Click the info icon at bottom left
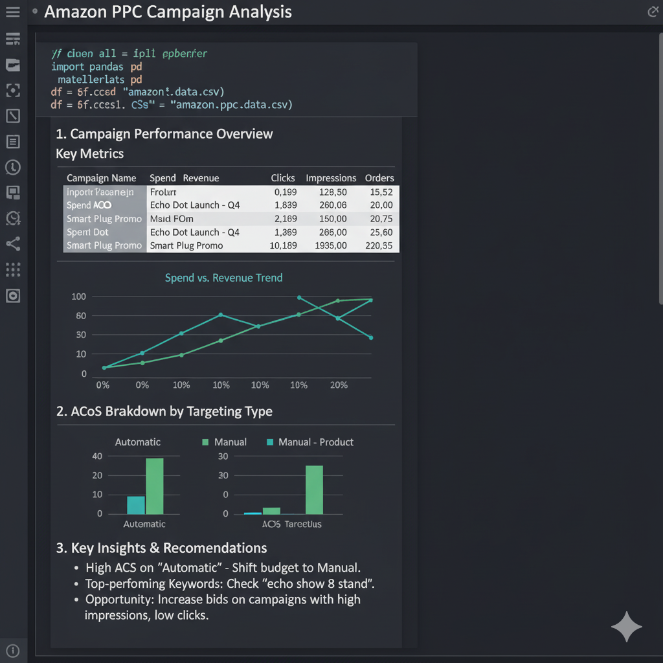The width and height of the screenshot is (663, 663). [13, 651]
